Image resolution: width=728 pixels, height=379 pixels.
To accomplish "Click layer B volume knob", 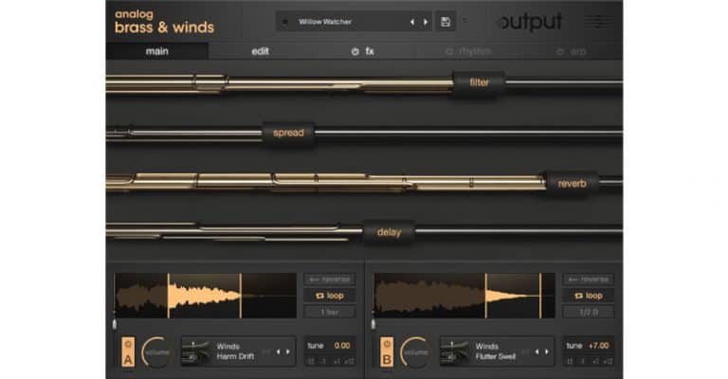I will [x=415, y=352].
